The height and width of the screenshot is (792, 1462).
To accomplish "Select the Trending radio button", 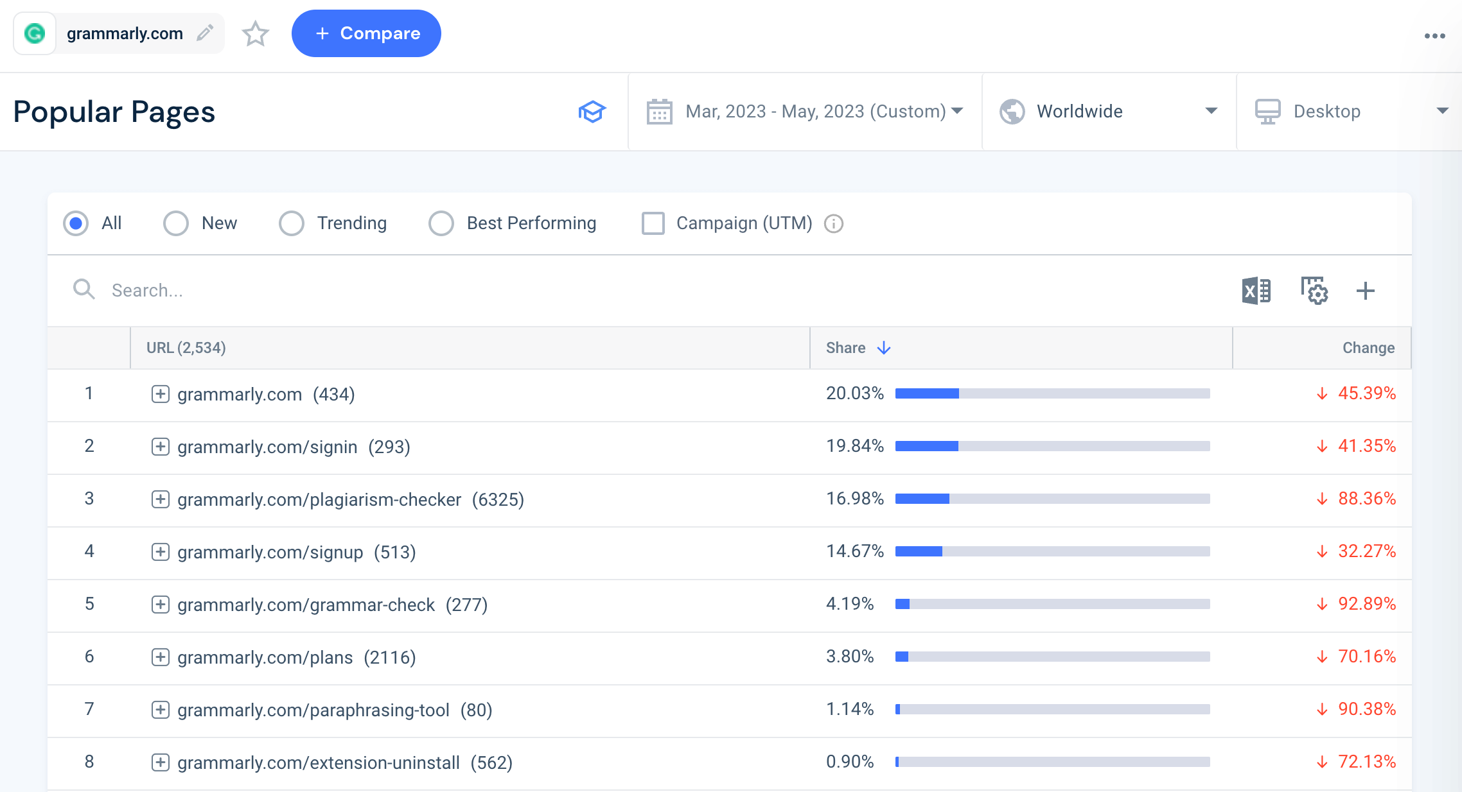I will 293,223.
